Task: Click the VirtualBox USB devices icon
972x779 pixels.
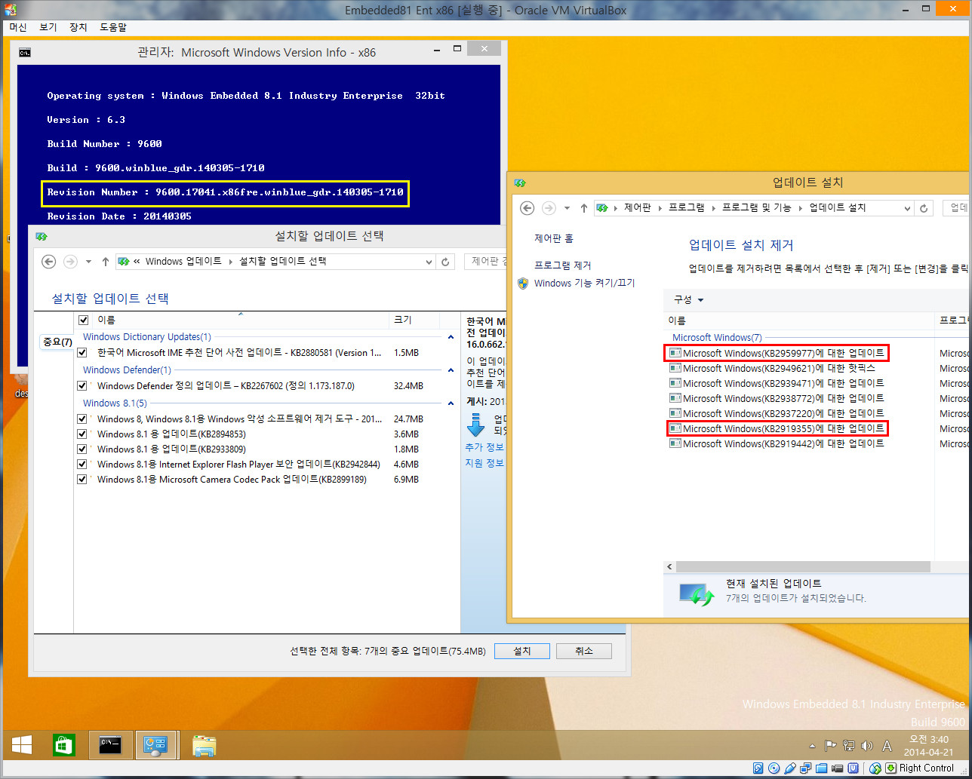Action: 790,768
